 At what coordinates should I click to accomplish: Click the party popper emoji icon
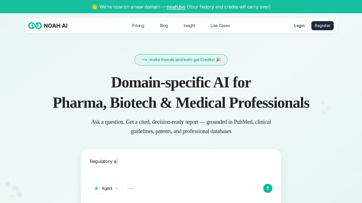(x=218, y=60)
